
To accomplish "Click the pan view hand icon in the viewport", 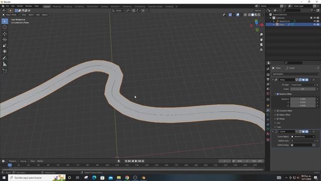I will pyautogui.click(x=261, y=40).
